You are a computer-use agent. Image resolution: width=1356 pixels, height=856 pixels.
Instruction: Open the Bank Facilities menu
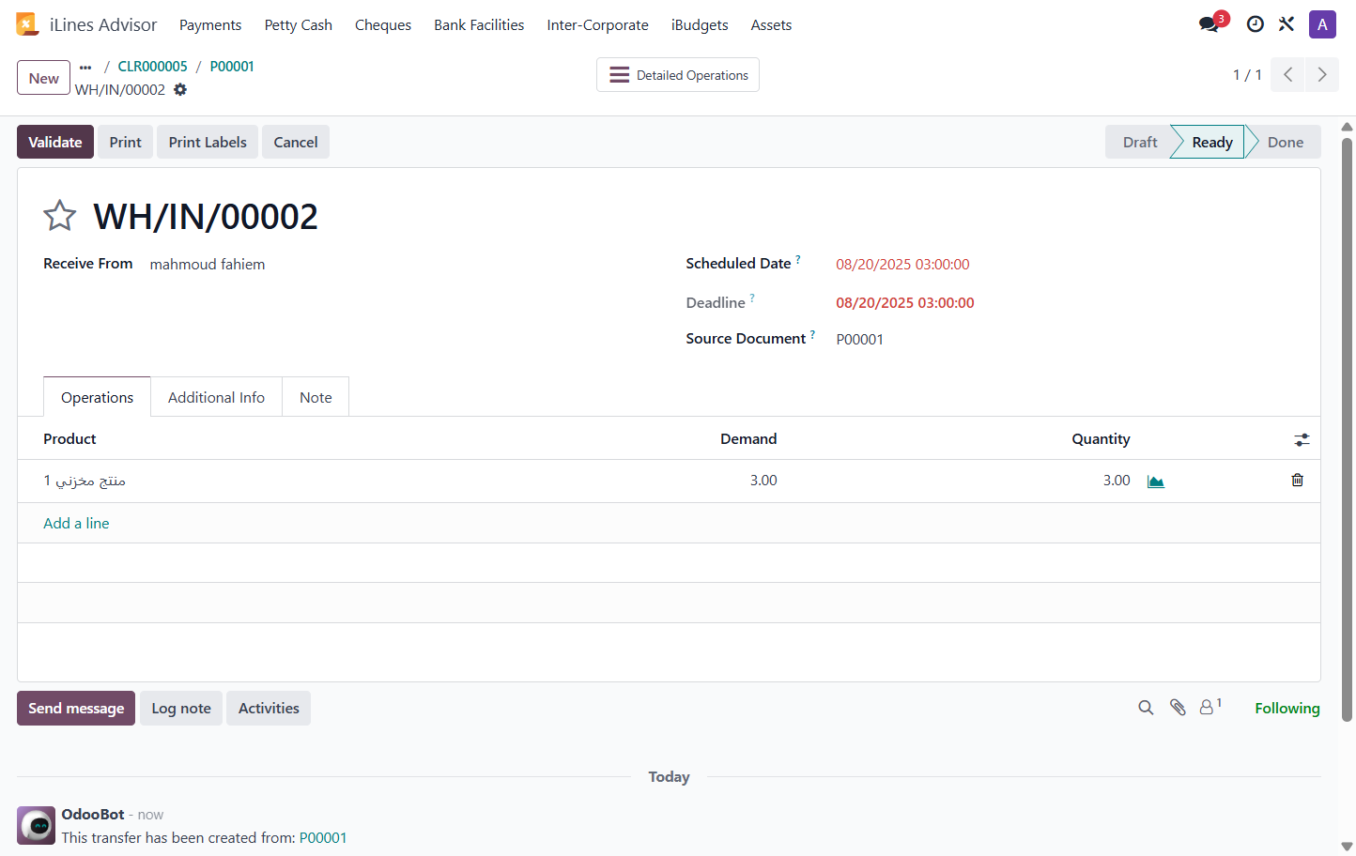coord(479,24)
